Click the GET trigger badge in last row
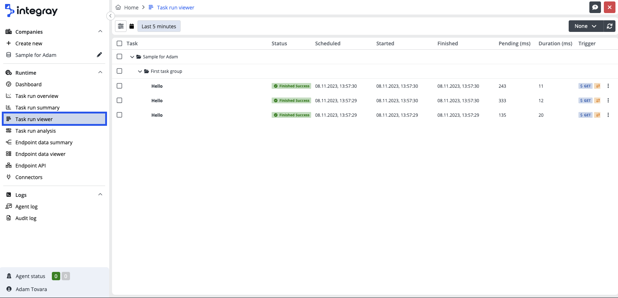This screenshot has height=298, width=618. [x=585, y=115]
